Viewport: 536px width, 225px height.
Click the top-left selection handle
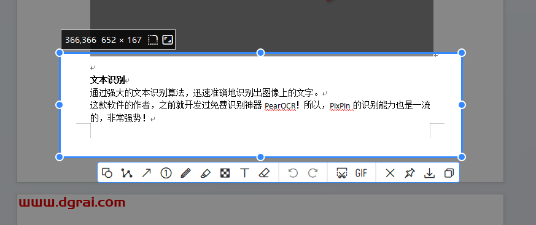click(x=60, y=53)
